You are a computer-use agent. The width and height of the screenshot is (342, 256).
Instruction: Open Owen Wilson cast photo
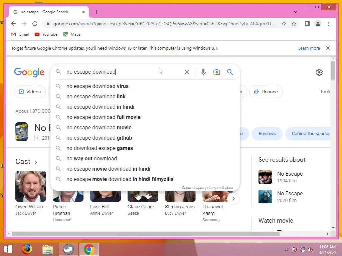[31, 186]
